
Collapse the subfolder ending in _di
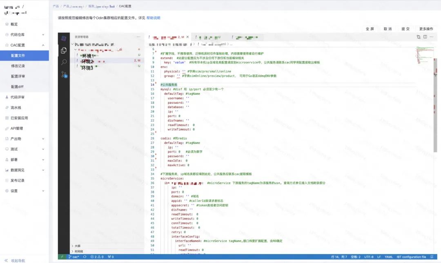tap(76, 50)
